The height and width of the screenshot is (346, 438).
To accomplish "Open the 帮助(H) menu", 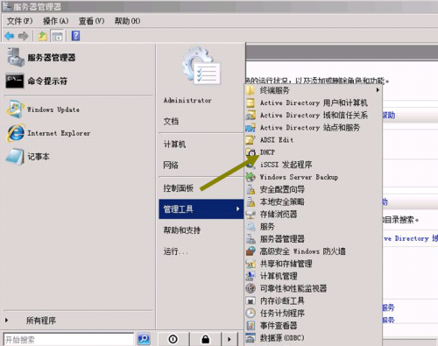I will click(x=127, y=21).
